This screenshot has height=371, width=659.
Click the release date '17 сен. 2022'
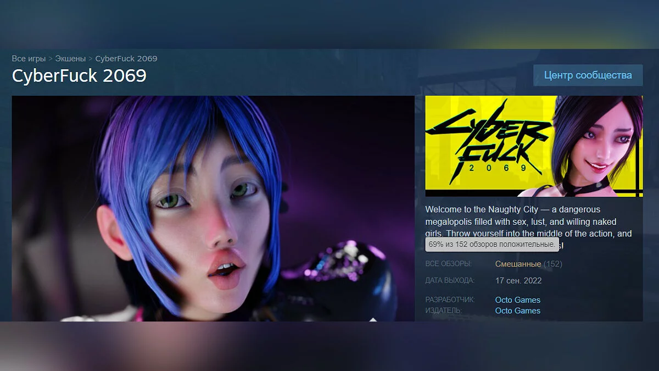[x=518, y=280]
